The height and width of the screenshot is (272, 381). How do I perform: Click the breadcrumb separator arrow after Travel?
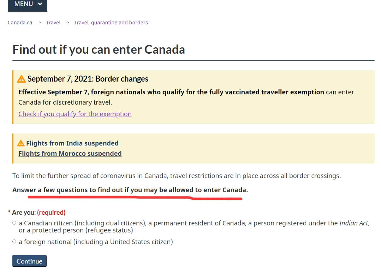[68, 22]
